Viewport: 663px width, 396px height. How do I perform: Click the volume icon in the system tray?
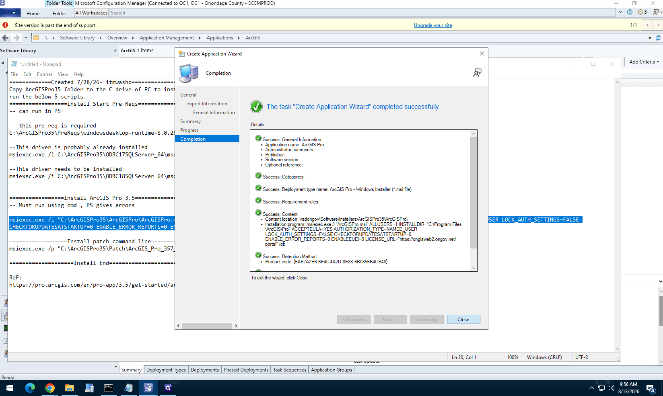pyautogui.click(x=611, y=388)
